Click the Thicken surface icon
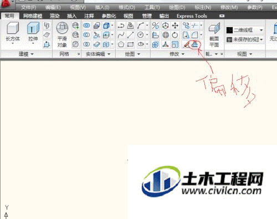The image size is (277, 219). (96, 44)
